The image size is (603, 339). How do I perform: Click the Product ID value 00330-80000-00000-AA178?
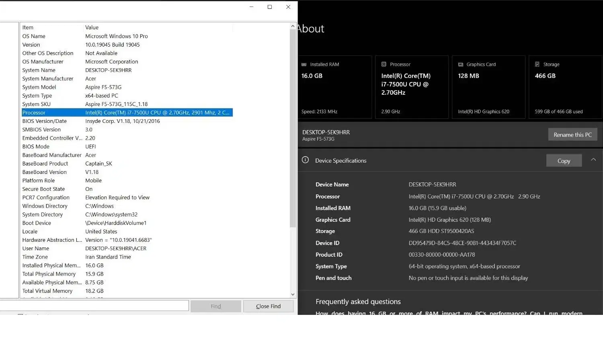442,255
